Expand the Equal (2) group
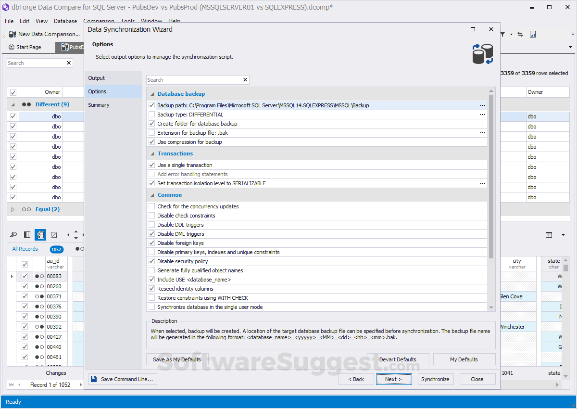 tap(13, 210)
